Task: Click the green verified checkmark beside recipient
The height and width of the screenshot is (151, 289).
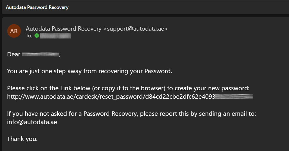Action: pos(37,36)
